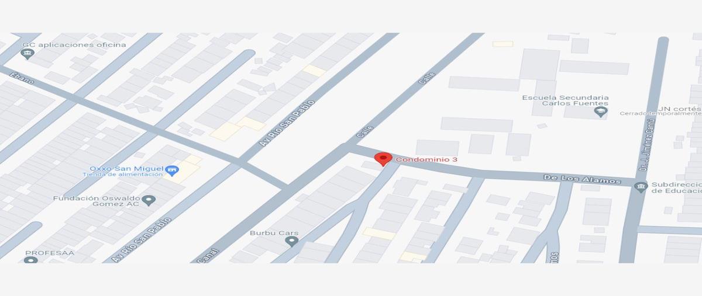
Task: Click the GC aplicaciones oficina text label
Action: click(74, 45)
